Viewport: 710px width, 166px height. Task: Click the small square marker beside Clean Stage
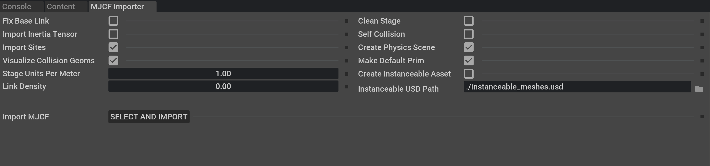pyautogui.click(x=346, y=21)
